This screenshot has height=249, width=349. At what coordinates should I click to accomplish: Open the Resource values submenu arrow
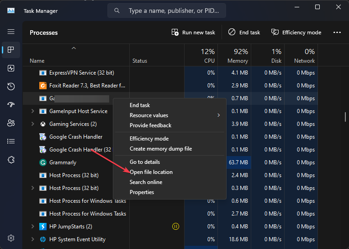coord(218,115)
